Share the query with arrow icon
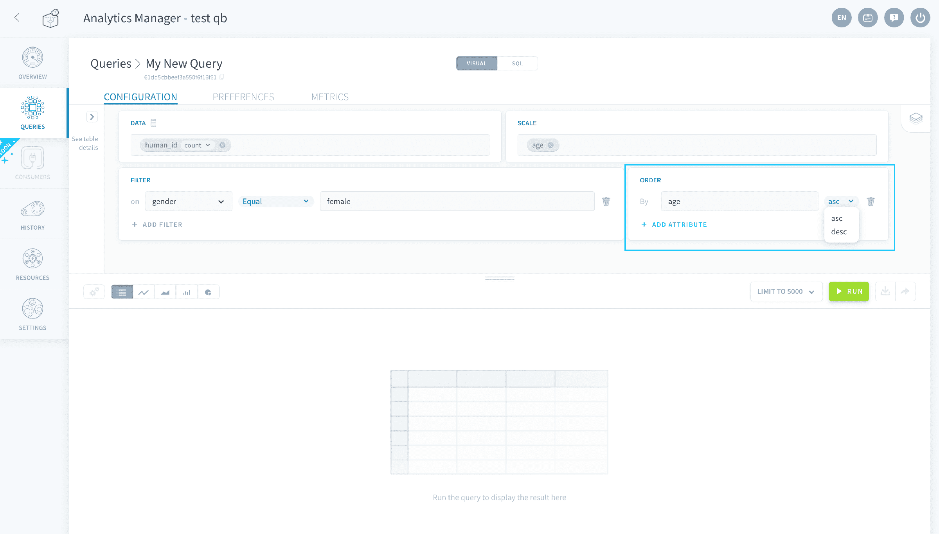The height and width of the screenshot is (534, 939). pos(905,291)
